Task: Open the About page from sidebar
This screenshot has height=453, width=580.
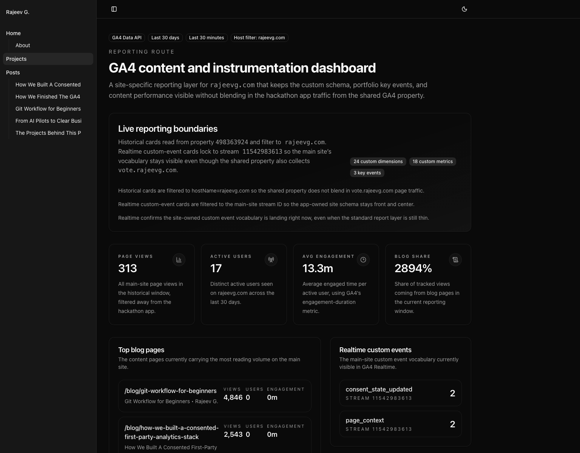Action: coord(23,45)
